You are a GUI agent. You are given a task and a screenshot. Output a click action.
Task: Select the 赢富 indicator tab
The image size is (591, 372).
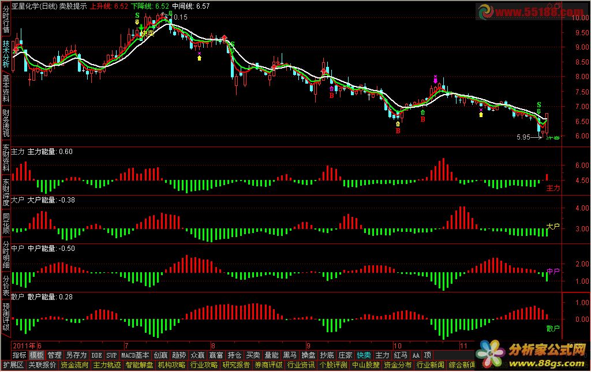[x=216, y=355]
